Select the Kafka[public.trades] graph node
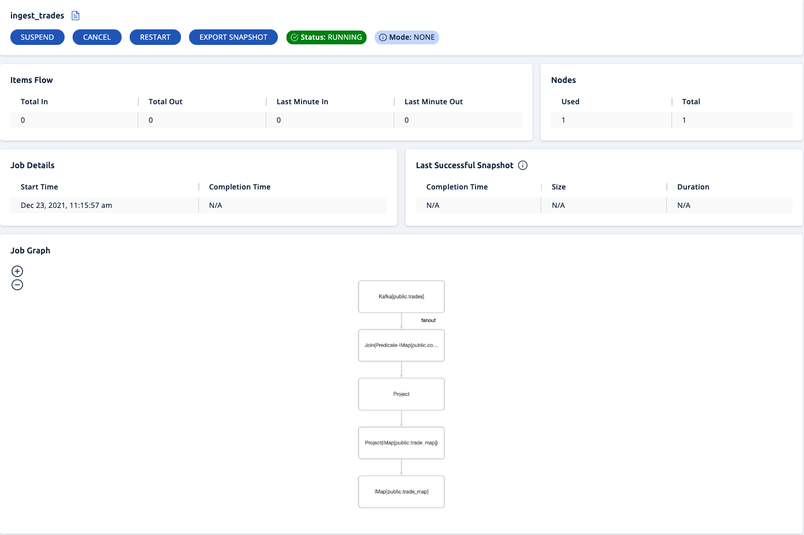Image resolution: width=804 pixels, height=535 pixels. (x=401, y=297)
